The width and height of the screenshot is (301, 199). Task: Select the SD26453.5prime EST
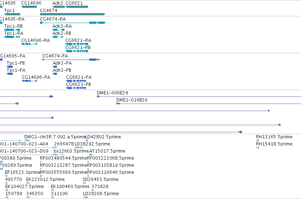tap(84, 183)
